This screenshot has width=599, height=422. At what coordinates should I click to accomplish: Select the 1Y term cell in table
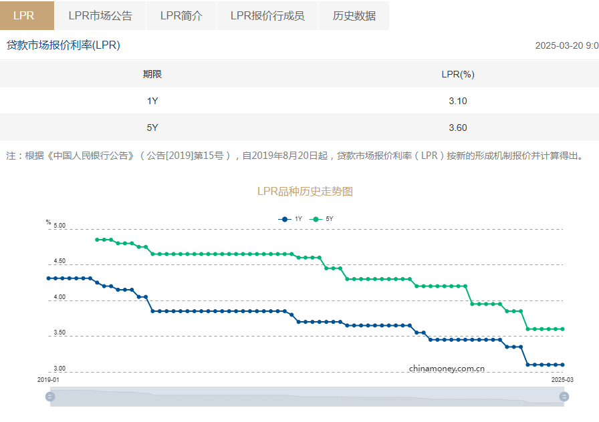tap(152, 101)
